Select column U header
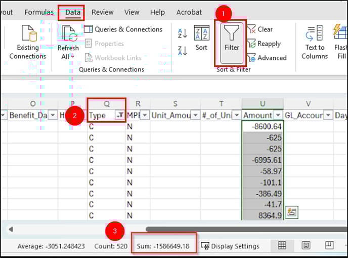 [x=263, y=103]
